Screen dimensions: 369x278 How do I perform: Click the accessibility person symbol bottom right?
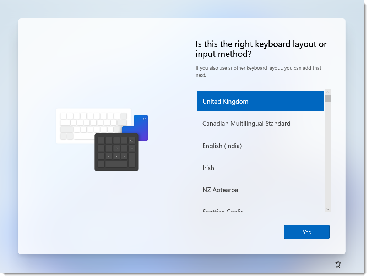click(338, 265)
